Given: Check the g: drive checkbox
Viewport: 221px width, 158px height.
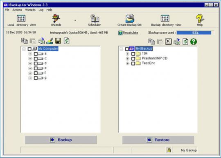Looking at the screenshot, I should click(x=36, y=78).
